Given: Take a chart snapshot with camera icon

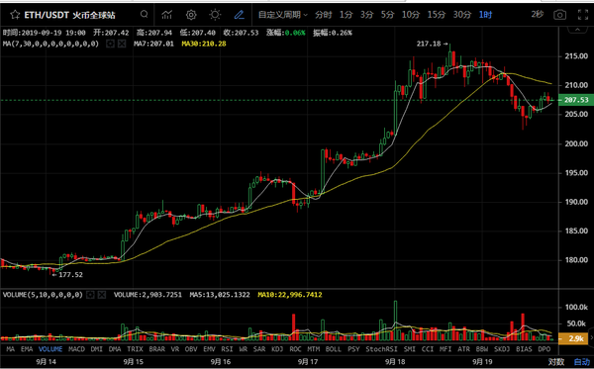Looking at the screenshot, I should pos(559,15).
